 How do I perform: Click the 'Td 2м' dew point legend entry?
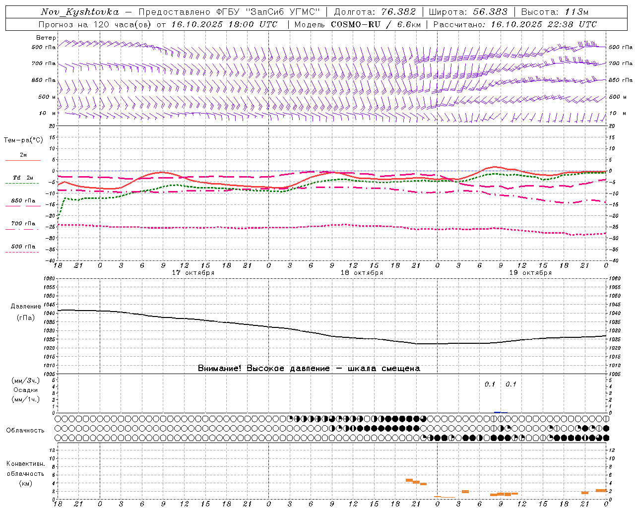click(x=23, y=178)
